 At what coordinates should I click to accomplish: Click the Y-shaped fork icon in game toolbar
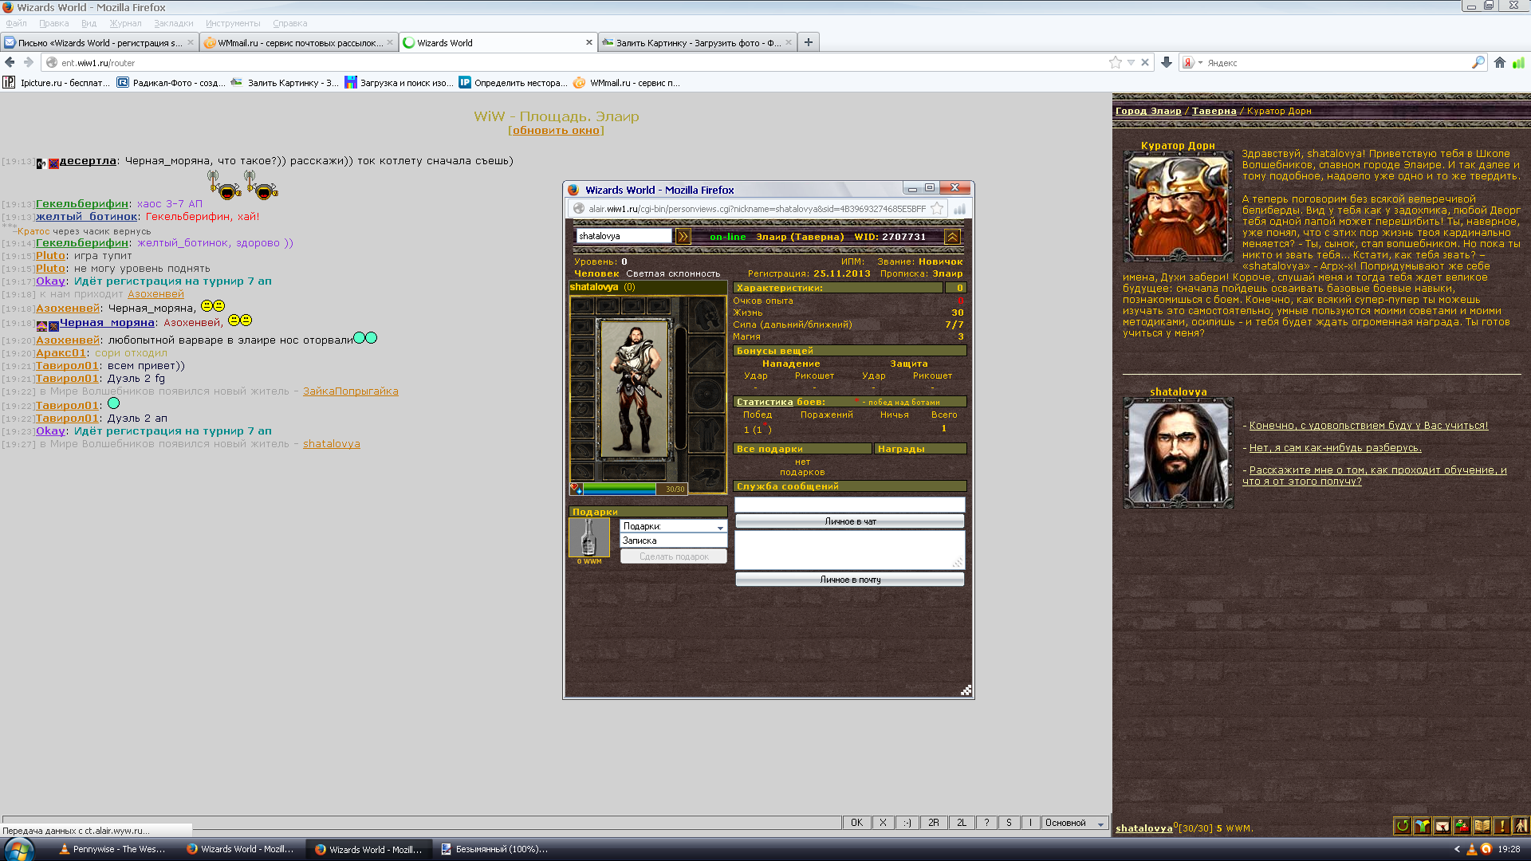click(x=1422, y=826)
